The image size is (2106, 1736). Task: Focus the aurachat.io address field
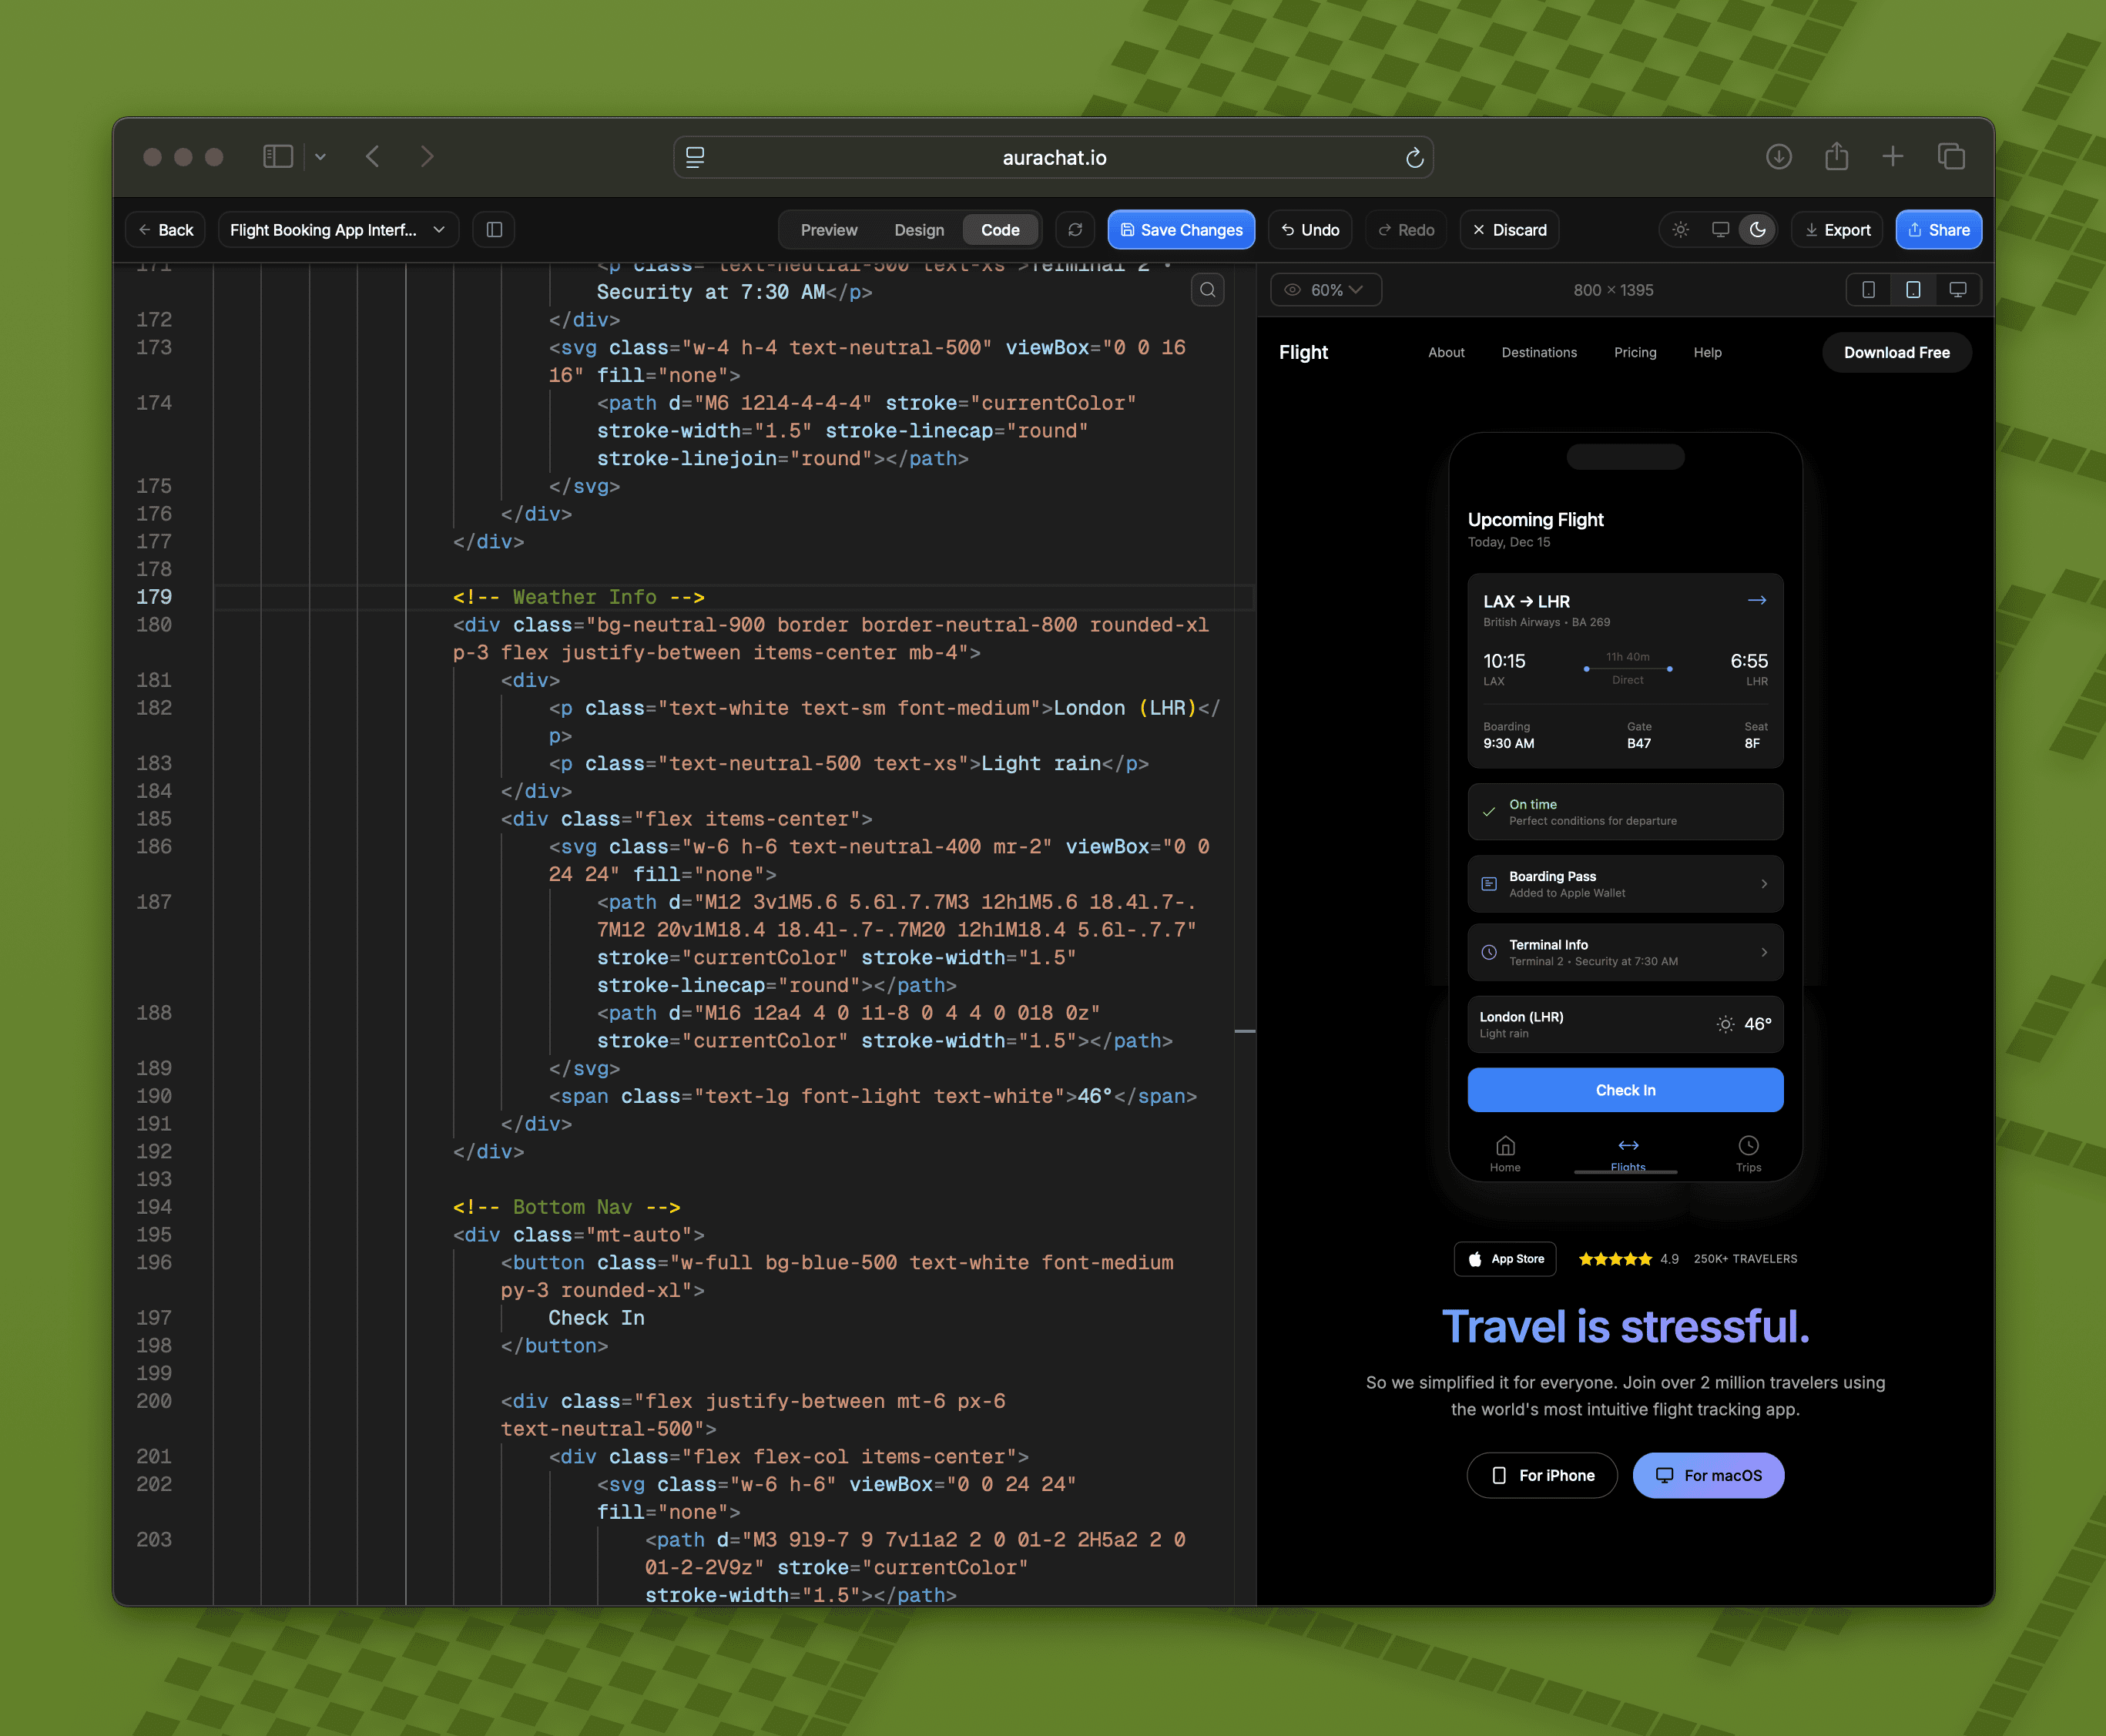click(x=1054, y=158)
